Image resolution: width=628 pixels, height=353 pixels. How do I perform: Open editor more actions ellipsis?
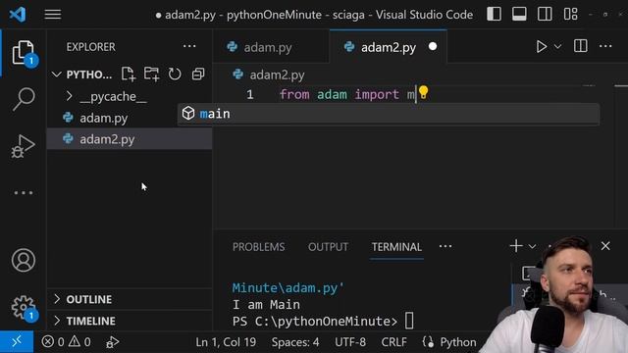tap(605, 46)
